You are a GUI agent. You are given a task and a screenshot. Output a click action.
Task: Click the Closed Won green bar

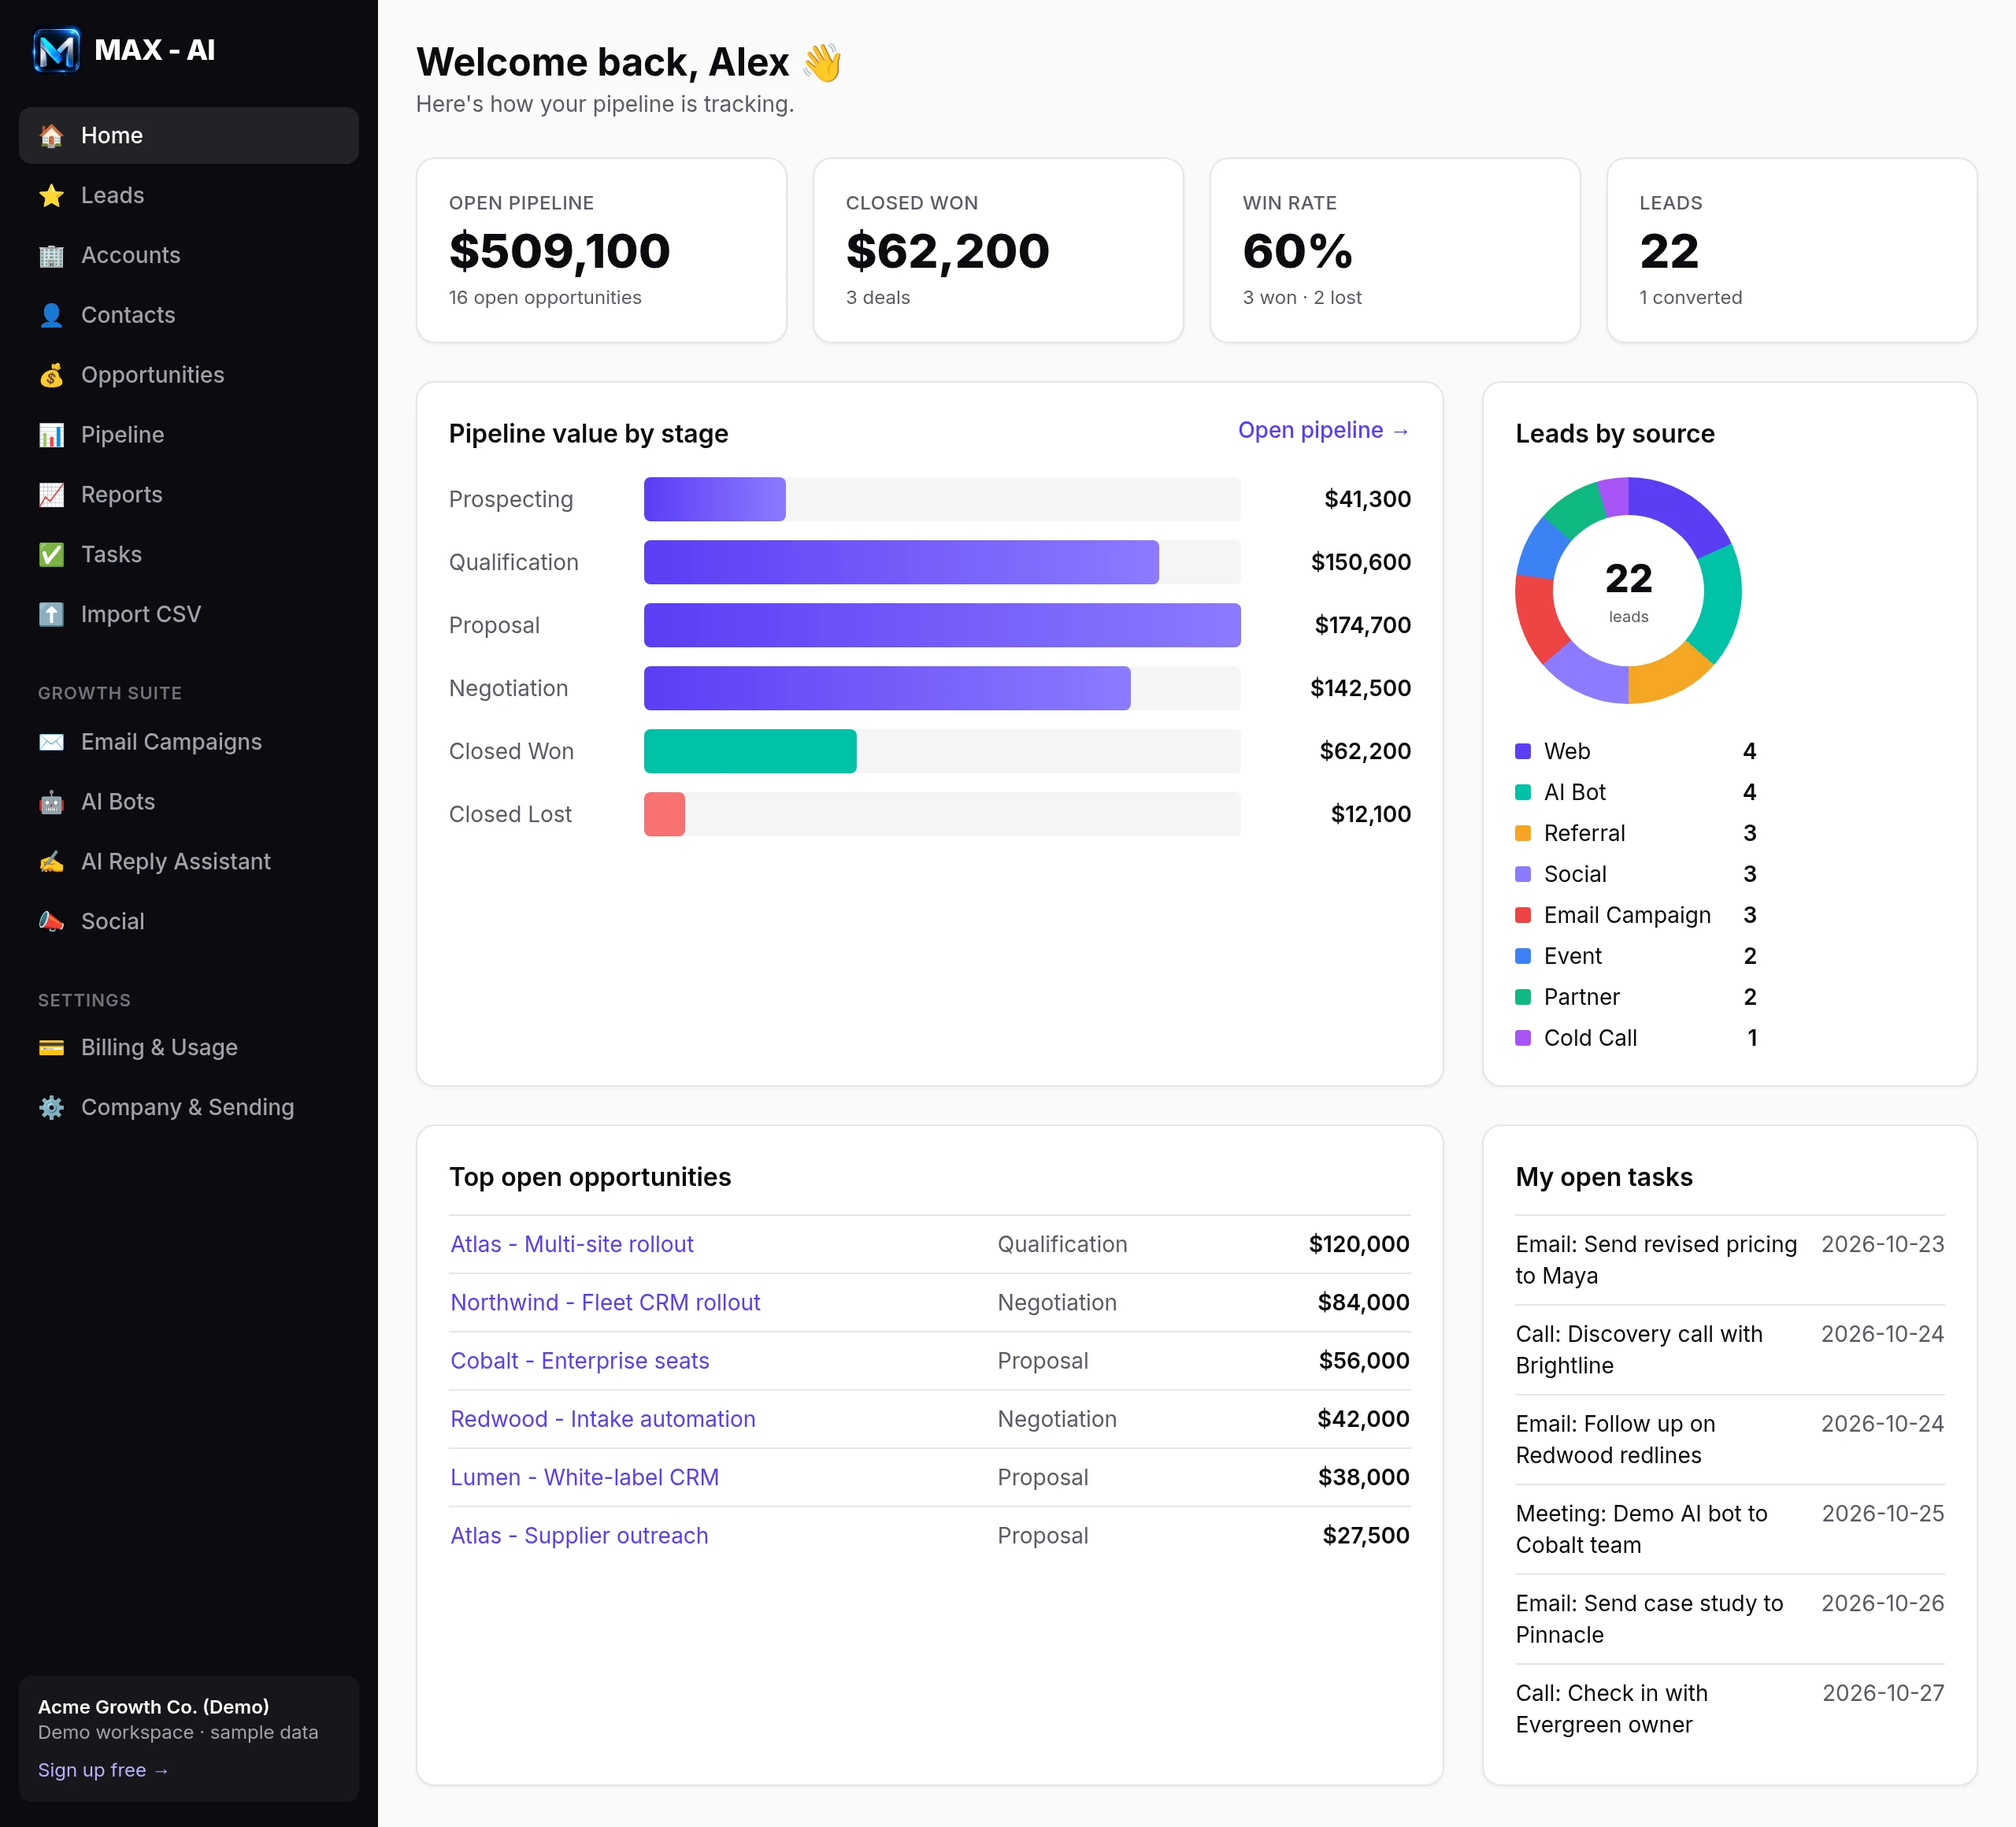tap(750, 751)
